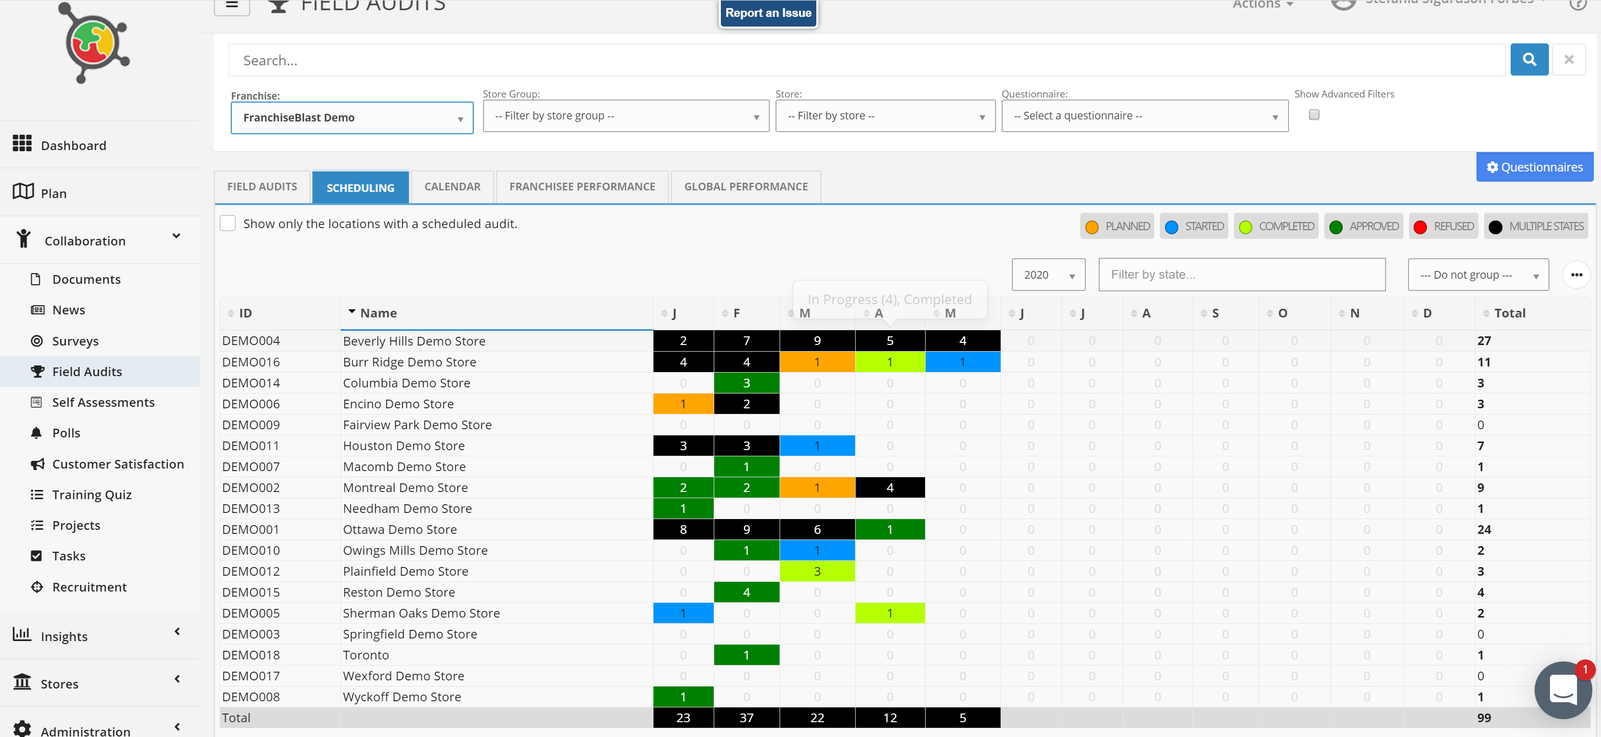Click the blue search magnifier button
Viewport: 1601px width, 737px height.
[1529, 60]
